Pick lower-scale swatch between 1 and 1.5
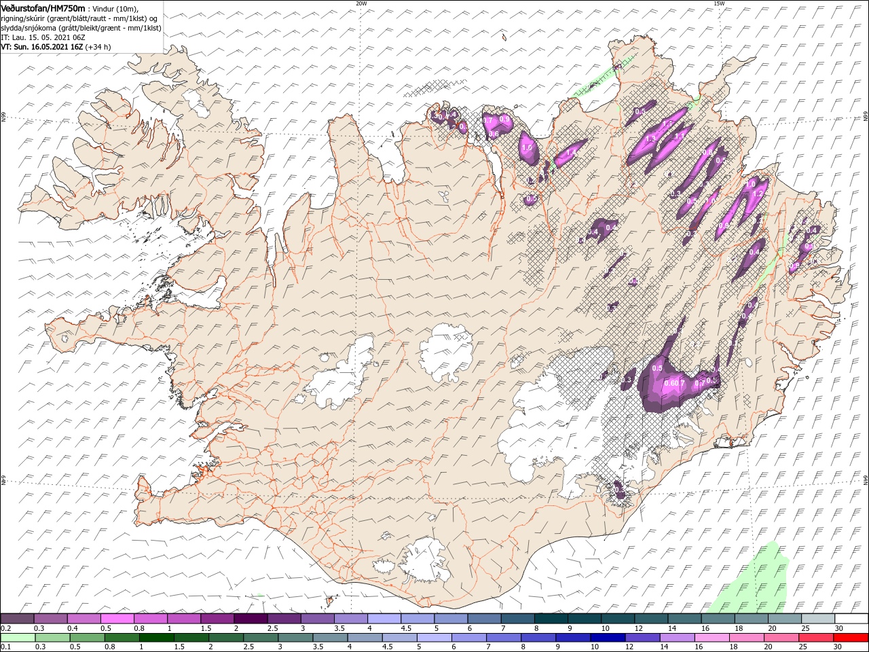Image resolution: width=869 pixels, height=652 pixels. click(x=157, y=638)
